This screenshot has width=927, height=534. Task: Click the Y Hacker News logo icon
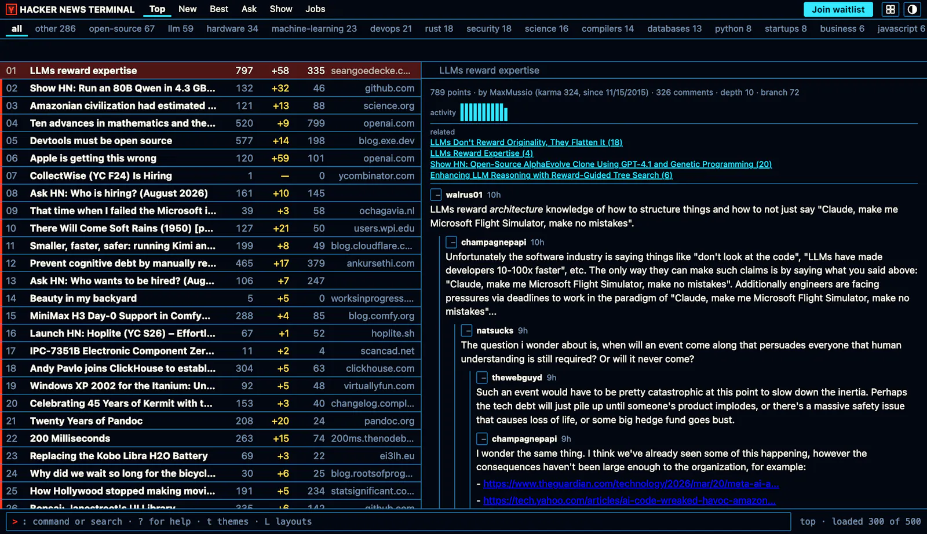click(x=11, y=9)
